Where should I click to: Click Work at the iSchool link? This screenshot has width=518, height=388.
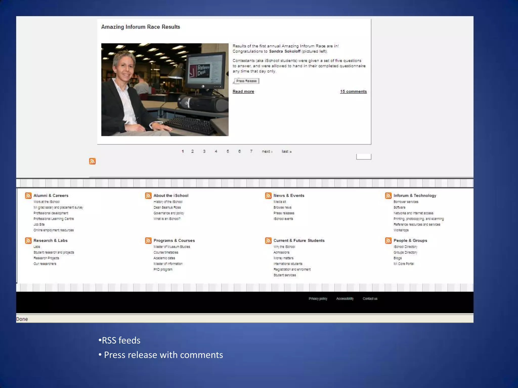(x=47, y=202)
